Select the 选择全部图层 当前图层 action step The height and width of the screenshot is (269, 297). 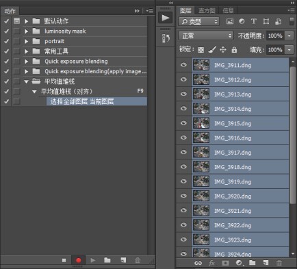tap(96, 101)
